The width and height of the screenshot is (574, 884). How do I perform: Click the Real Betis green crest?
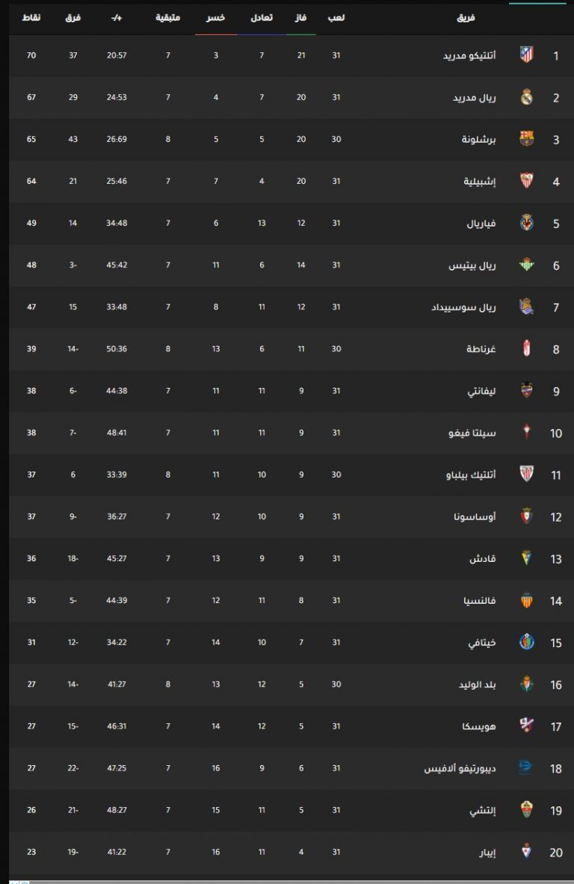(527, 265)
